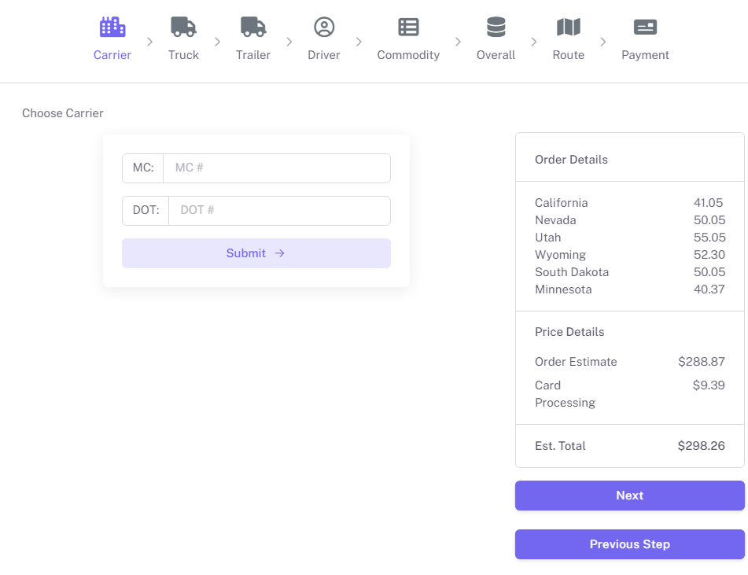Click the Commodity list icon
748x575 pixels.
point(408,28)
